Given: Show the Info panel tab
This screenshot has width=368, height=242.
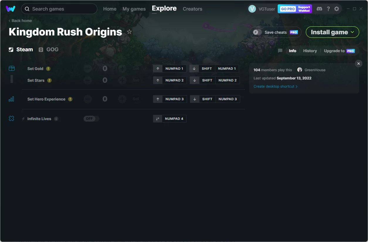Looking at the screenshot, I should 292,51.
